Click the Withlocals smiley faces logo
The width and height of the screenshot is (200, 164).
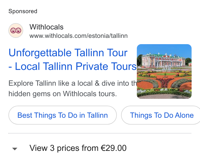point(16,30)
